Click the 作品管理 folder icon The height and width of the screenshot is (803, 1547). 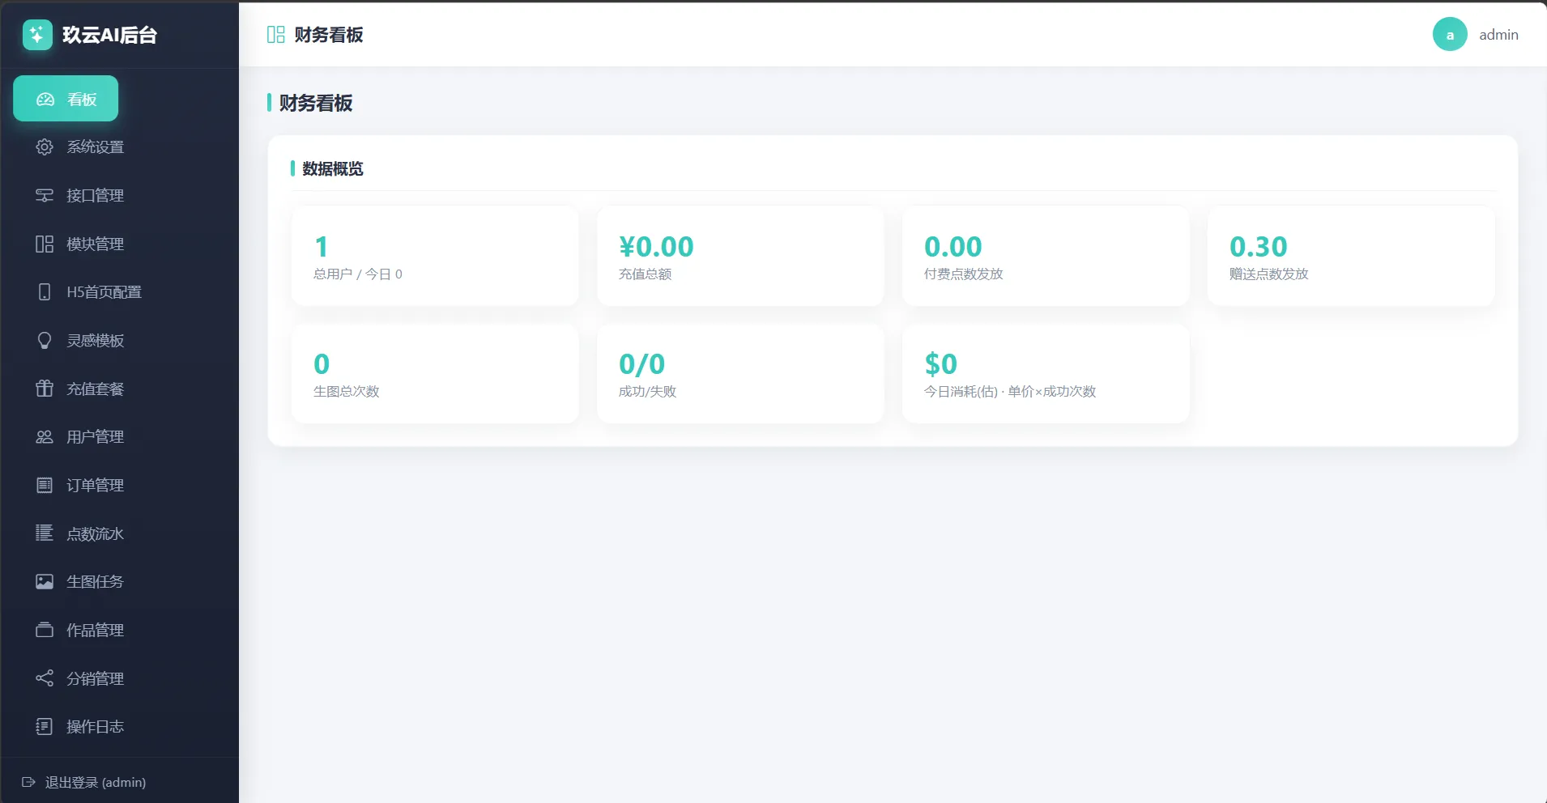click(x=45, y=630)
